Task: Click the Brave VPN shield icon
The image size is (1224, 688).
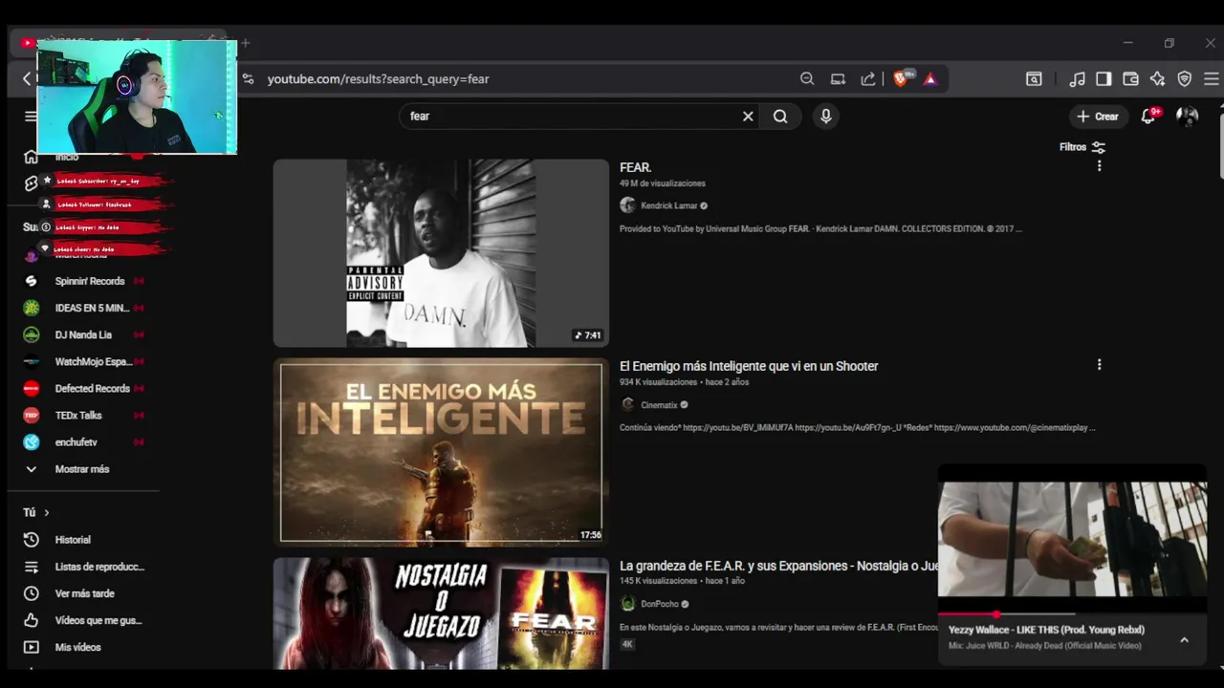Action: click(1184, 78)
